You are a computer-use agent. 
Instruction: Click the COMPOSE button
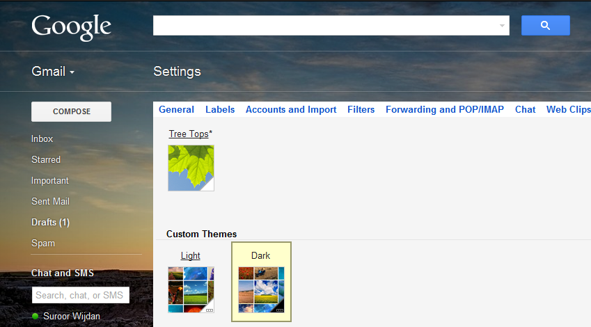(x=71, y=111)
